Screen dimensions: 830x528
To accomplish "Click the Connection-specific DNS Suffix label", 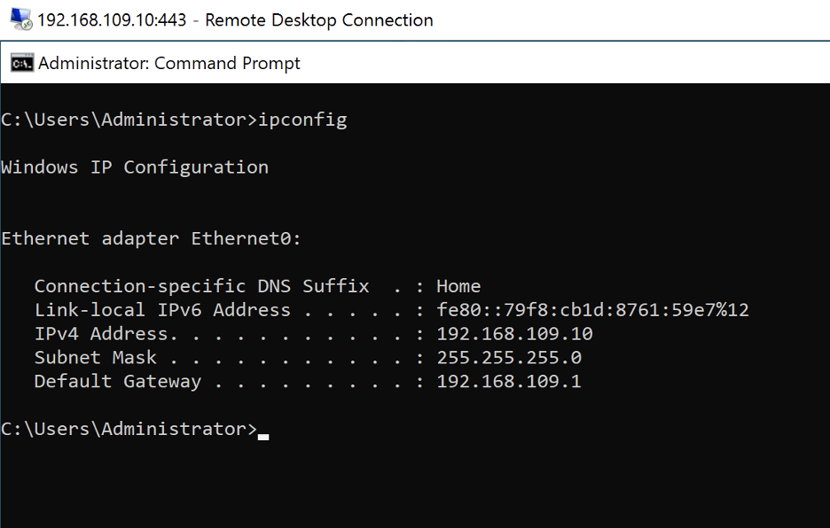I will click(x=201, y=286).
